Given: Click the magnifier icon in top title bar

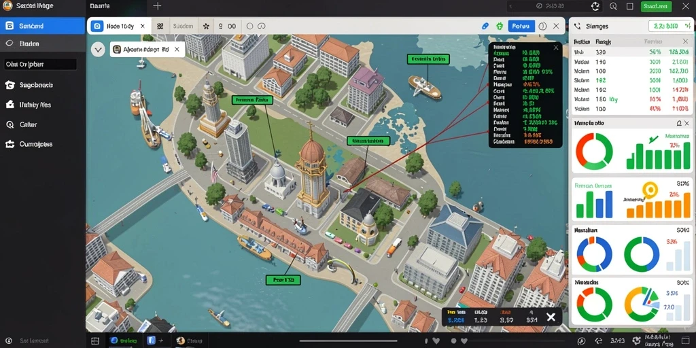Looking at the screenshot, I should click(x=614, y=6).
